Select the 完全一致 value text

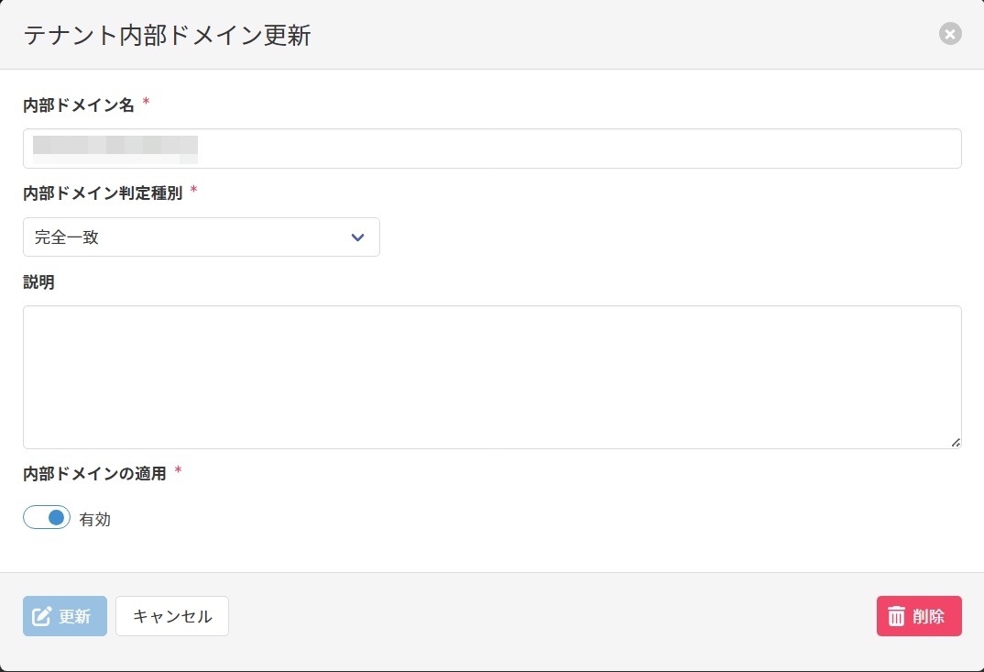tap(67, 237)
